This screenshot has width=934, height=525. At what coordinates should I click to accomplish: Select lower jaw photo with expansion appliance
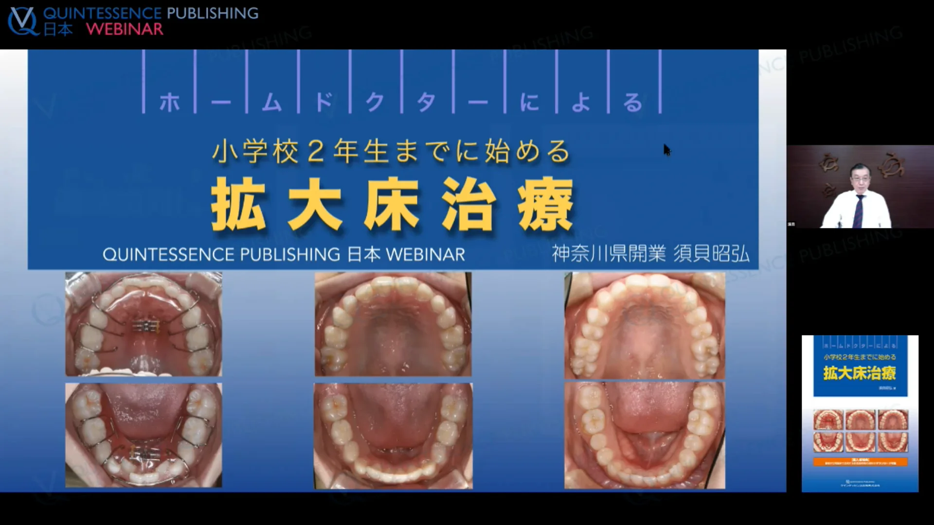[x=144, y=435]
